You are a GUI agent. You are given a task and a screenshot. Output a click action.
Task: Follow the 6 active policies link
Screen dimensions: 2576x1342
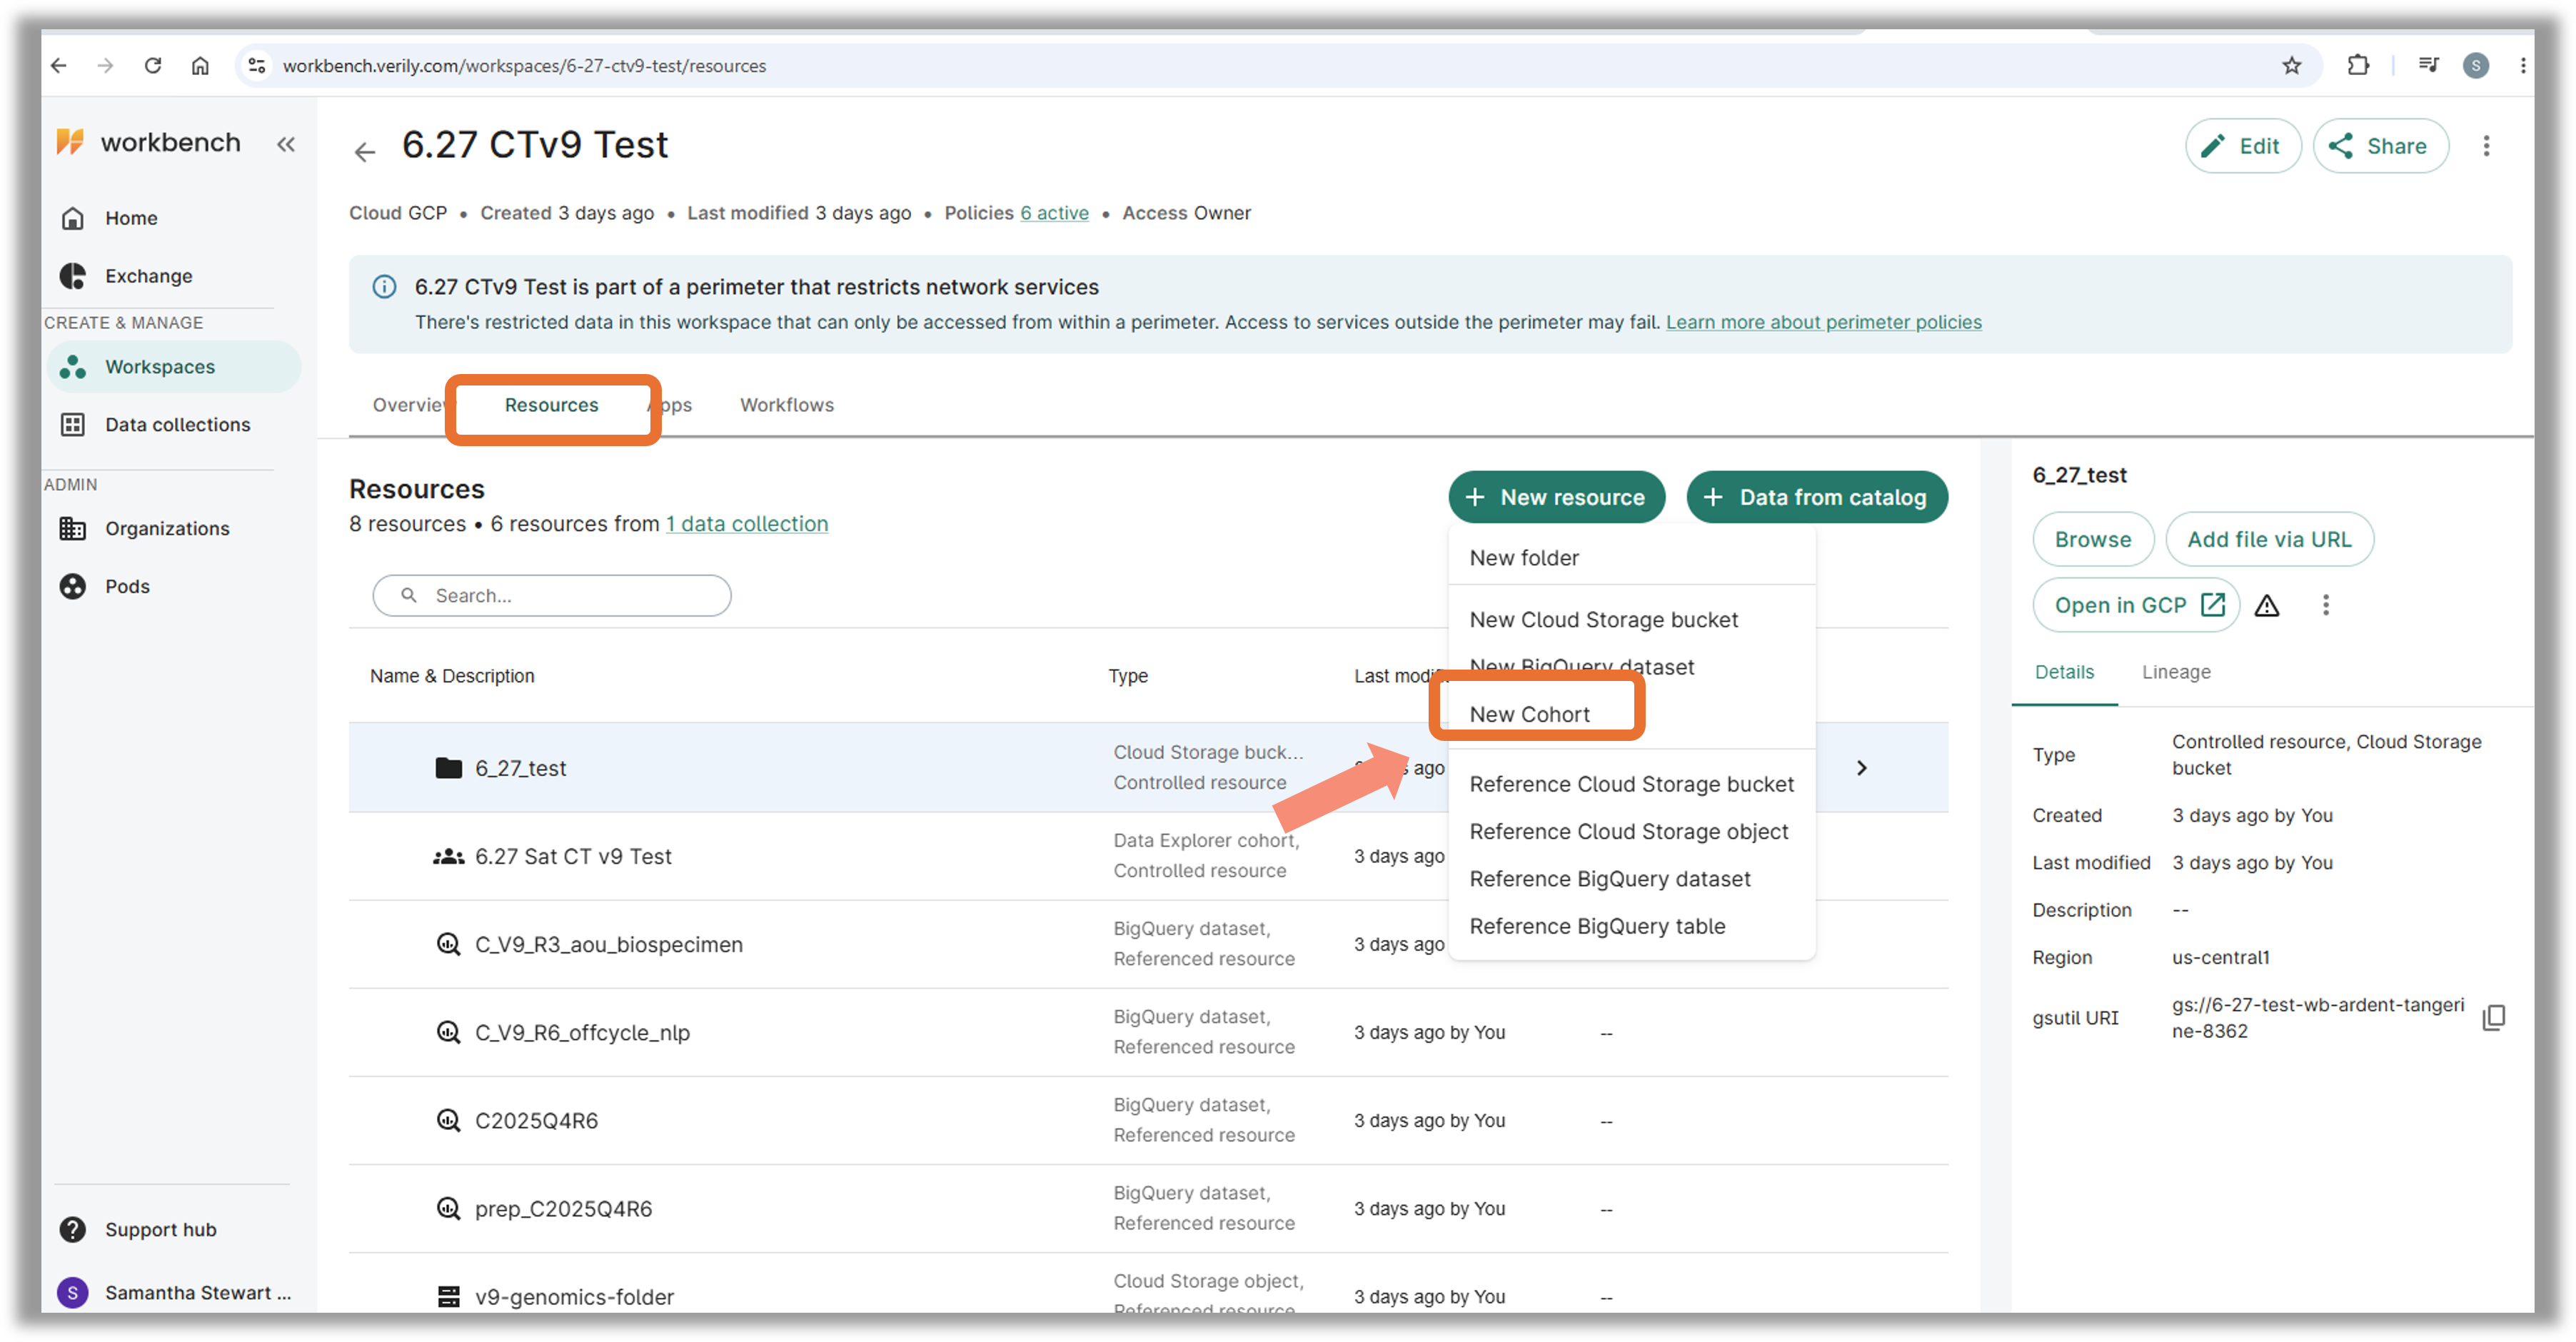[1054, 213]
